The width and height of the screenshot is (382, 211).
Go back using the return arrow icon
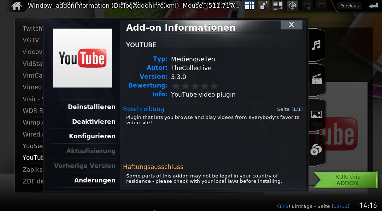click(x=373, y=6)
